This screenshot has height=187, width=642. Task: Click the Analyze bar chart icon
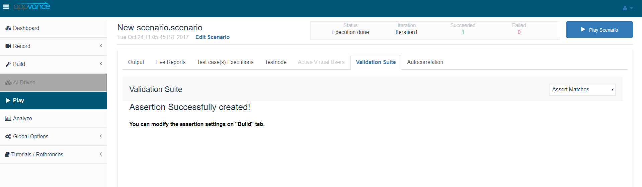(x=8, y=118)
